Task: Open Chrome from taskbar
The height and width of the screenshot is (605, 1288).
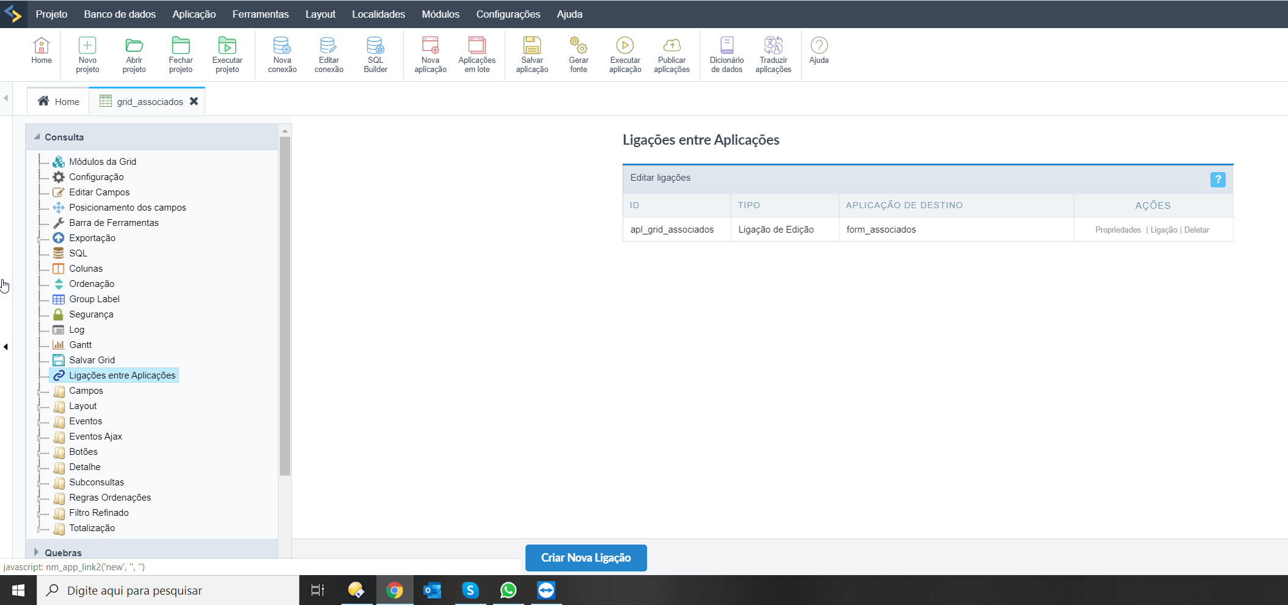Action: (395, 590)
